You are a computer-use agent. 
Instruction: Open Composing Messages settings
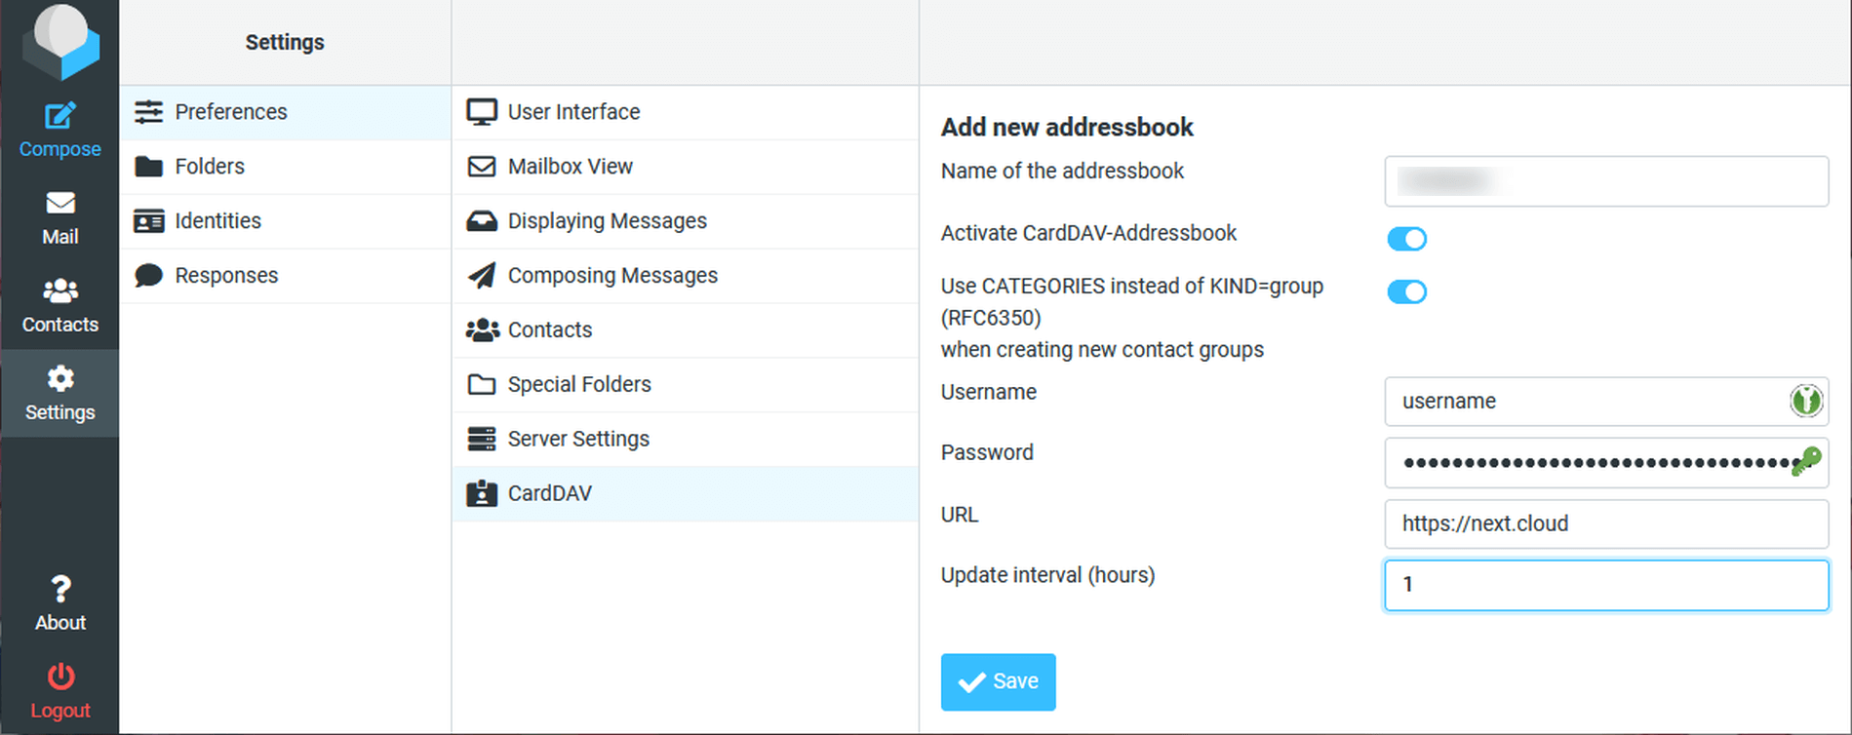point(611,275)
